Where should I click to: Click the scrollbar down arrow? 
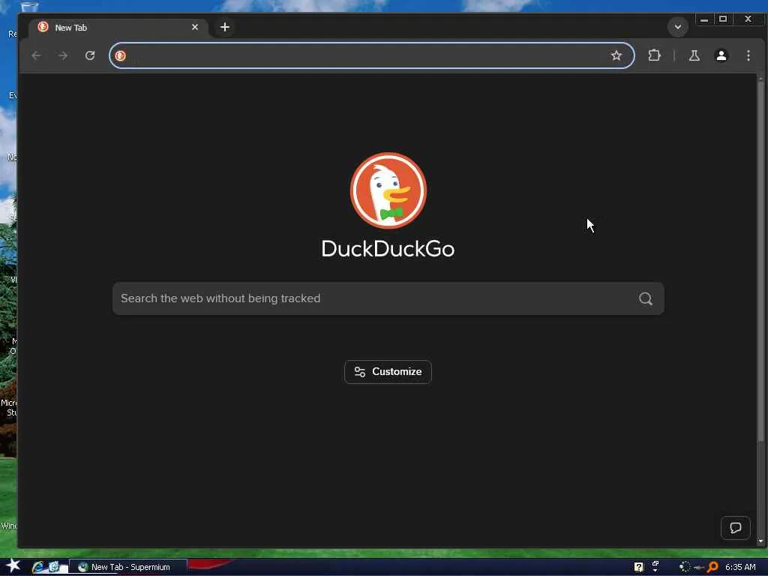pos(760,541)
